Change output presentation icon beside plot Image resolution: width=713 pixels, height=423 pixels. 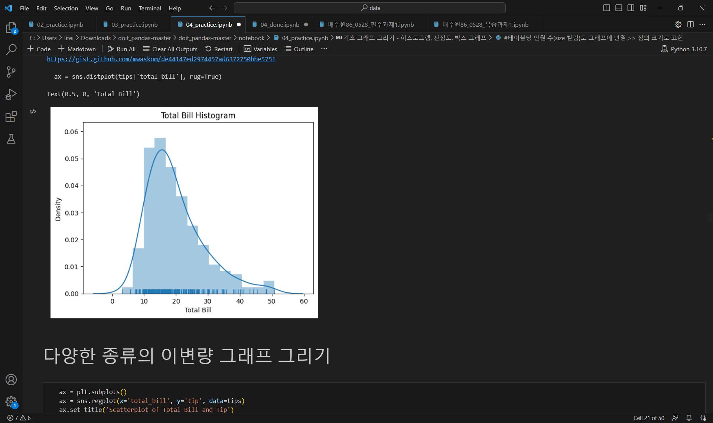(x=33, y=111)
